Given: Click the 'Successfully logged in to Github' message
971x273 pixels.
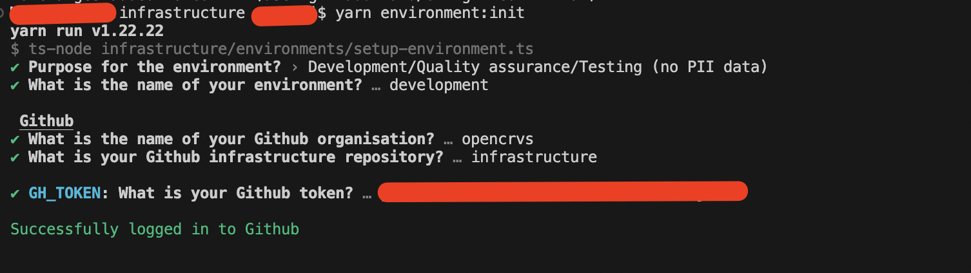Looking at the screenshot, I should (155, 229).
